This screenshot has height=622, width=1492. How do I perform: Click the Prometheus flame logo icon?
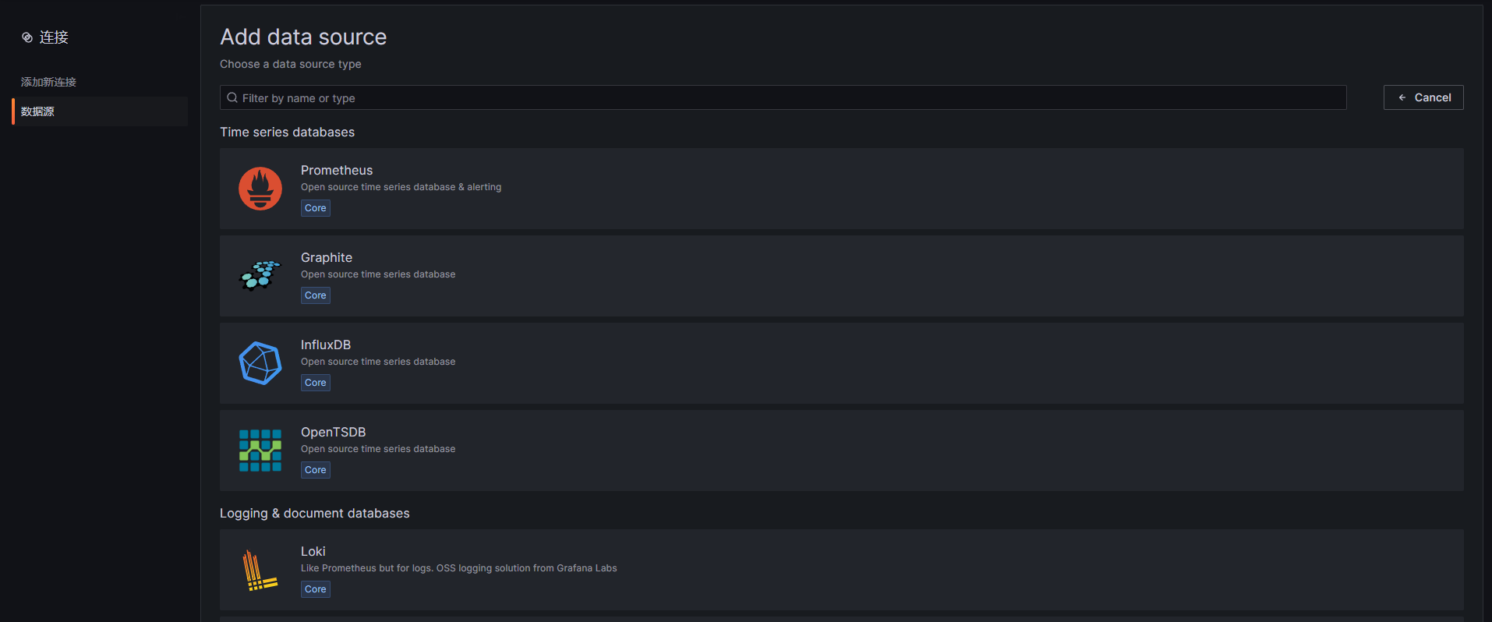[260, 189]
